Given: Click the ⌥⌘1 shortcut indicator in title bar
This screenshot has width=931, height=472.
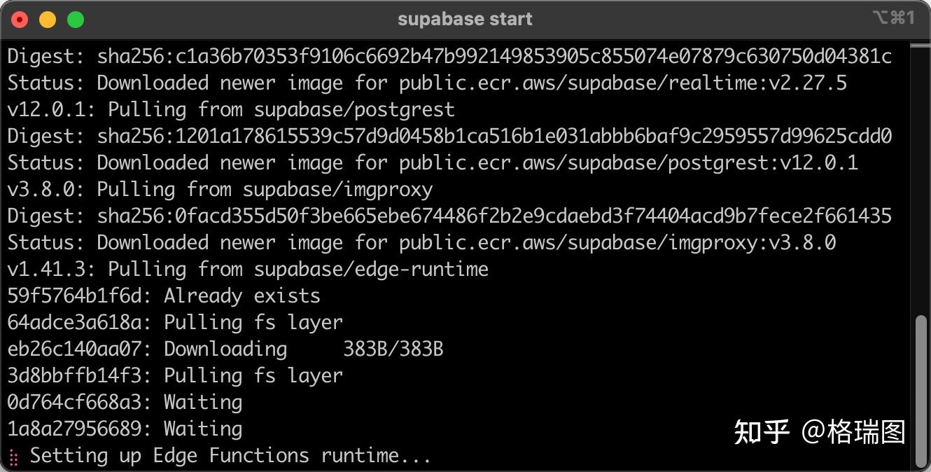Looking at the screenshot, I should click(x=893, y=18).
